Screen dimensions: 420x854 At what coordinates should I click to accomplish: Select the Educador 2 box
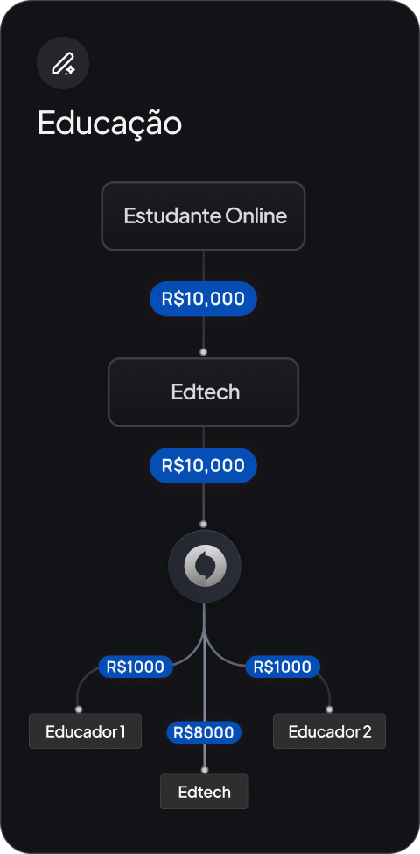(x=329, y=731)
